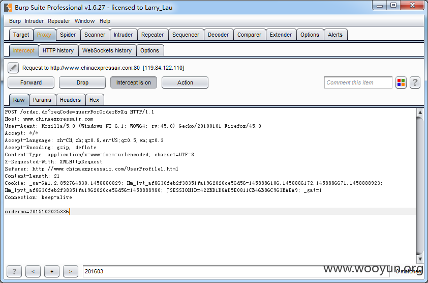Open the Action dropdown button
Image resolution: width=428 pixels, height=283 pixels.
185,82
